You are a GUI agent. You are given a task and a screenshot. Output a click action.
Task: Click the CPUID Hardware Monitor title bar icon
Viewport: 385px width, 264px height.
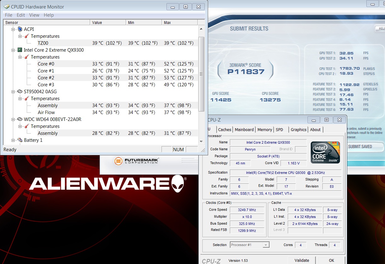click(6, 7)
